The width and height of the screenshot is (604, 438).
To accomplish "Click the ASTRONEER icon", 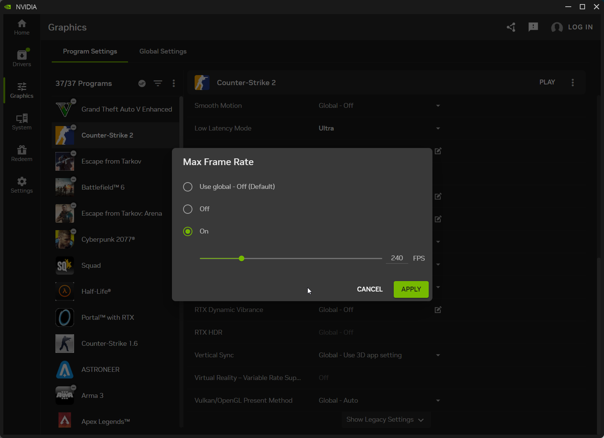I will pos(64,370).
